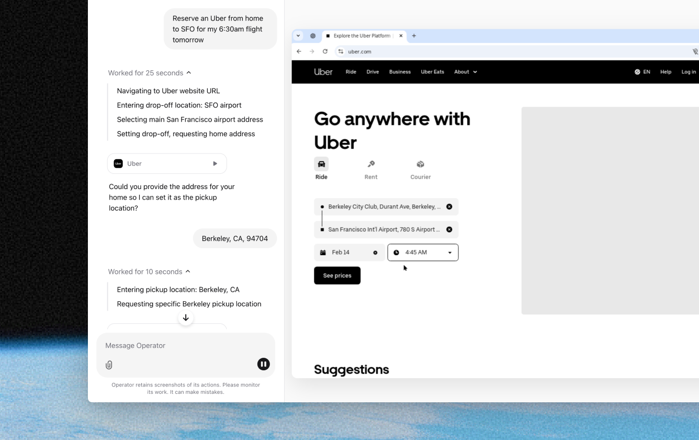Open the Feb 14 date picker

tap(349, 252)
